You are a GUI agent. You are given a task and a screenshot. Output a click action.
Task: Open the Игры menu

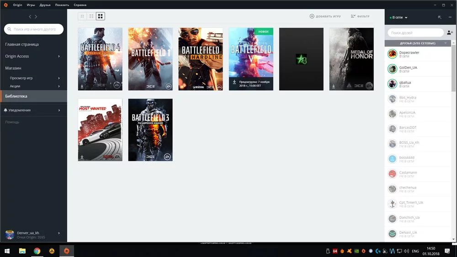pos(31,5)
